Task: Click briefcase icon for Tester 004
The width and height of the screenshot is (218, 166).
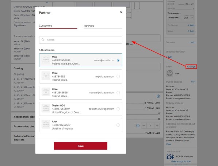Action: pos(46,108)
